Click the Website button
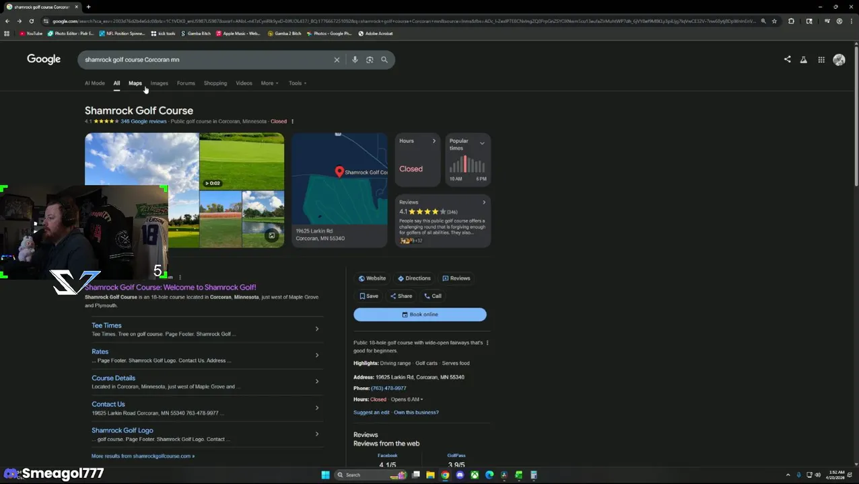Screen dimensions: 859x484 tap(372, 278)
